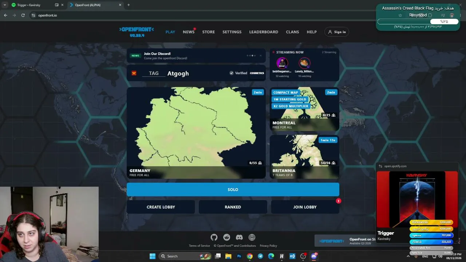Click the picture-in-picture icon on the Spotify tab
Image resolution: width=466 pixels, height=262 pixels.
coord(57,5)
